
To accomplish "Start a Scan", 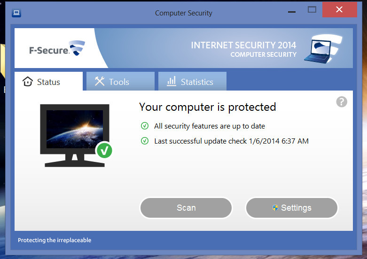I will (x=186, y=208).
